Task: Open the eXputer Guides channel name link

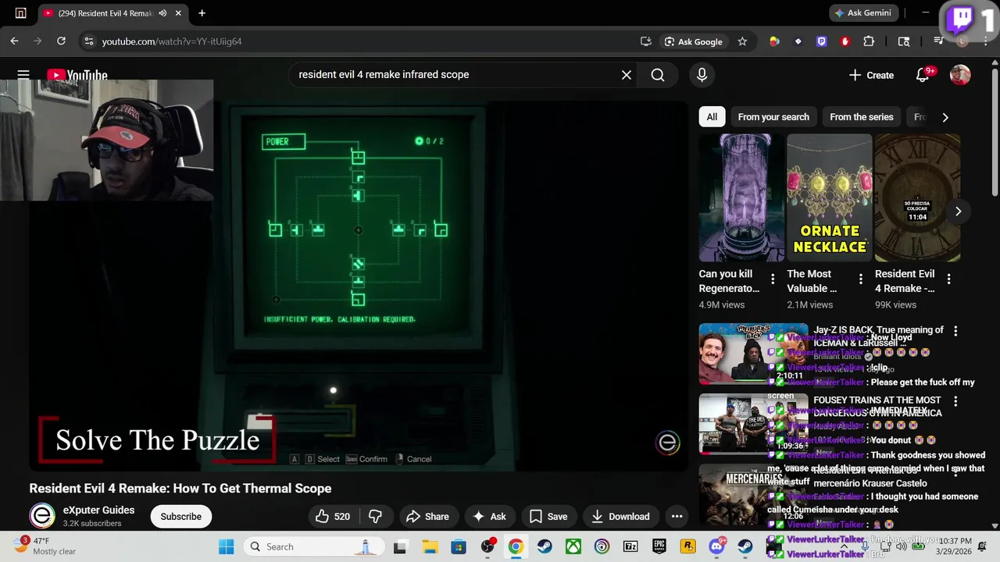Action: pyautogui.click(x=98, y=510)
